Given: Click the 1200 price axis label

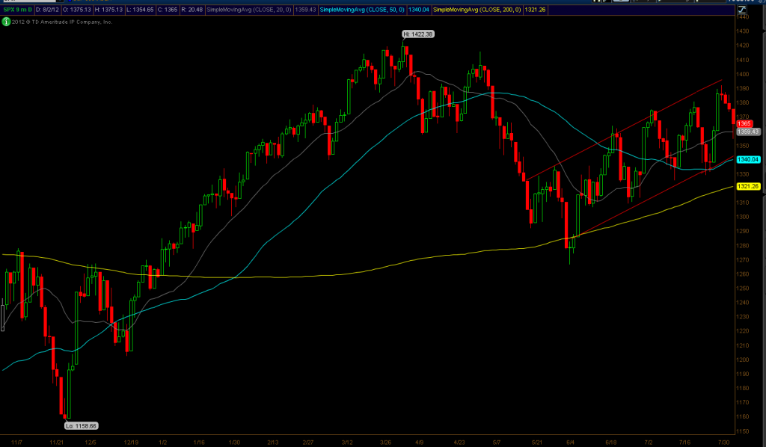Looking at the screenshot, I should [x=743, y=360].
